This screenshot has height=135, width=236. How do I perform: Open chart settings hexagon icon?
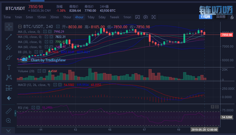145,17
